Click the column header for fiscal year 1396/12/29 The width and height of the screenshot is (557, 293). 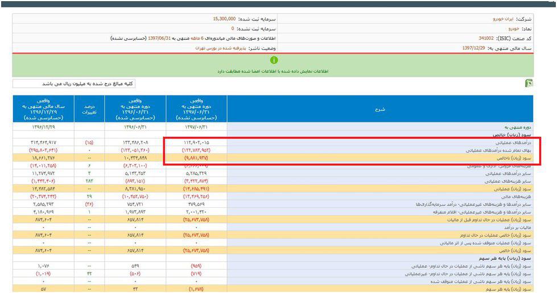click(43, 109)
